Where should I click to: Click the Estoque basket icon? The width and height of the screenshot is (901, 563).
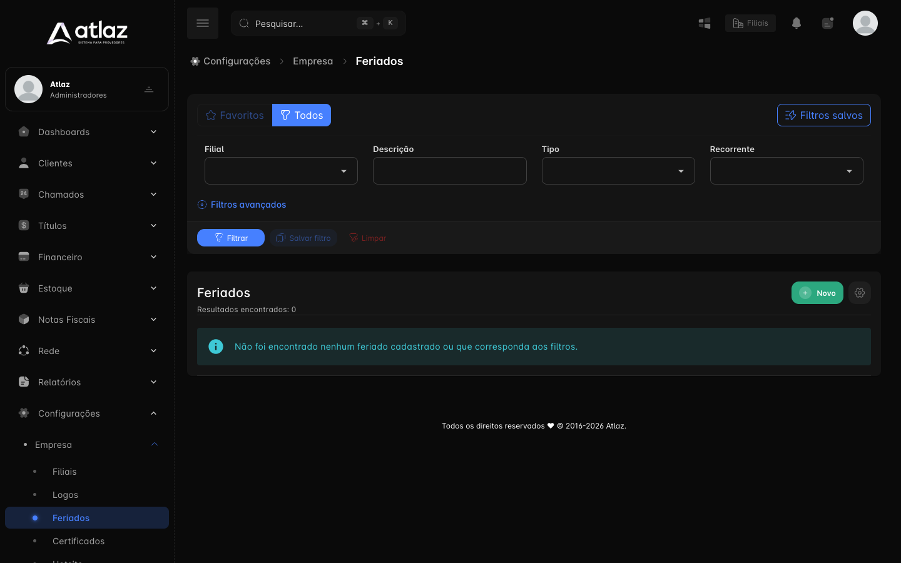[x=24, y=288]
